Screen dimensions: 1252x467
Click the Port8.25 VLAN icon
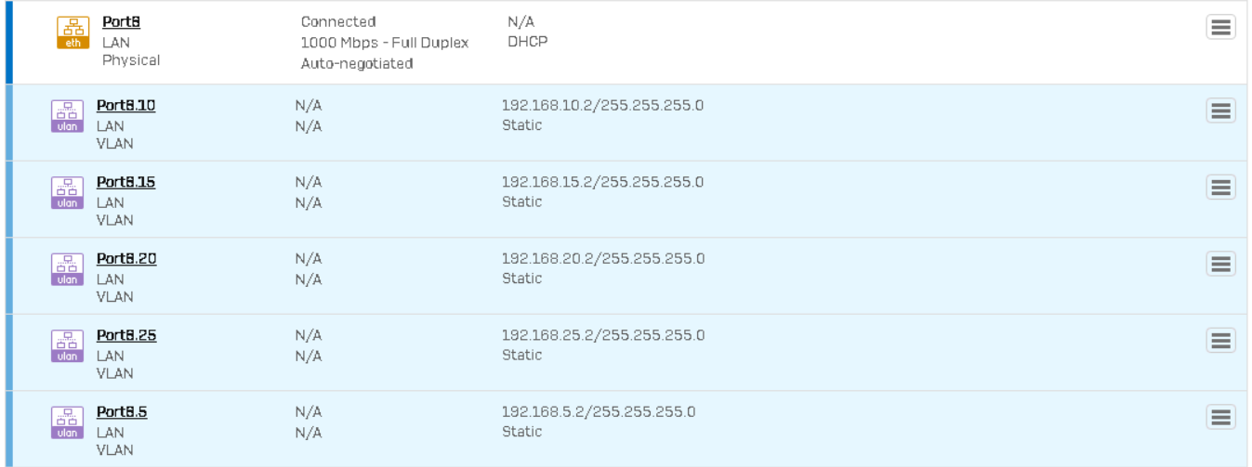(x=67, y=346)
